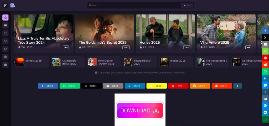Screen dimensions: 269x126
Task: Open Time Out for Rhythm 1941
Action: tap(104, 62)
